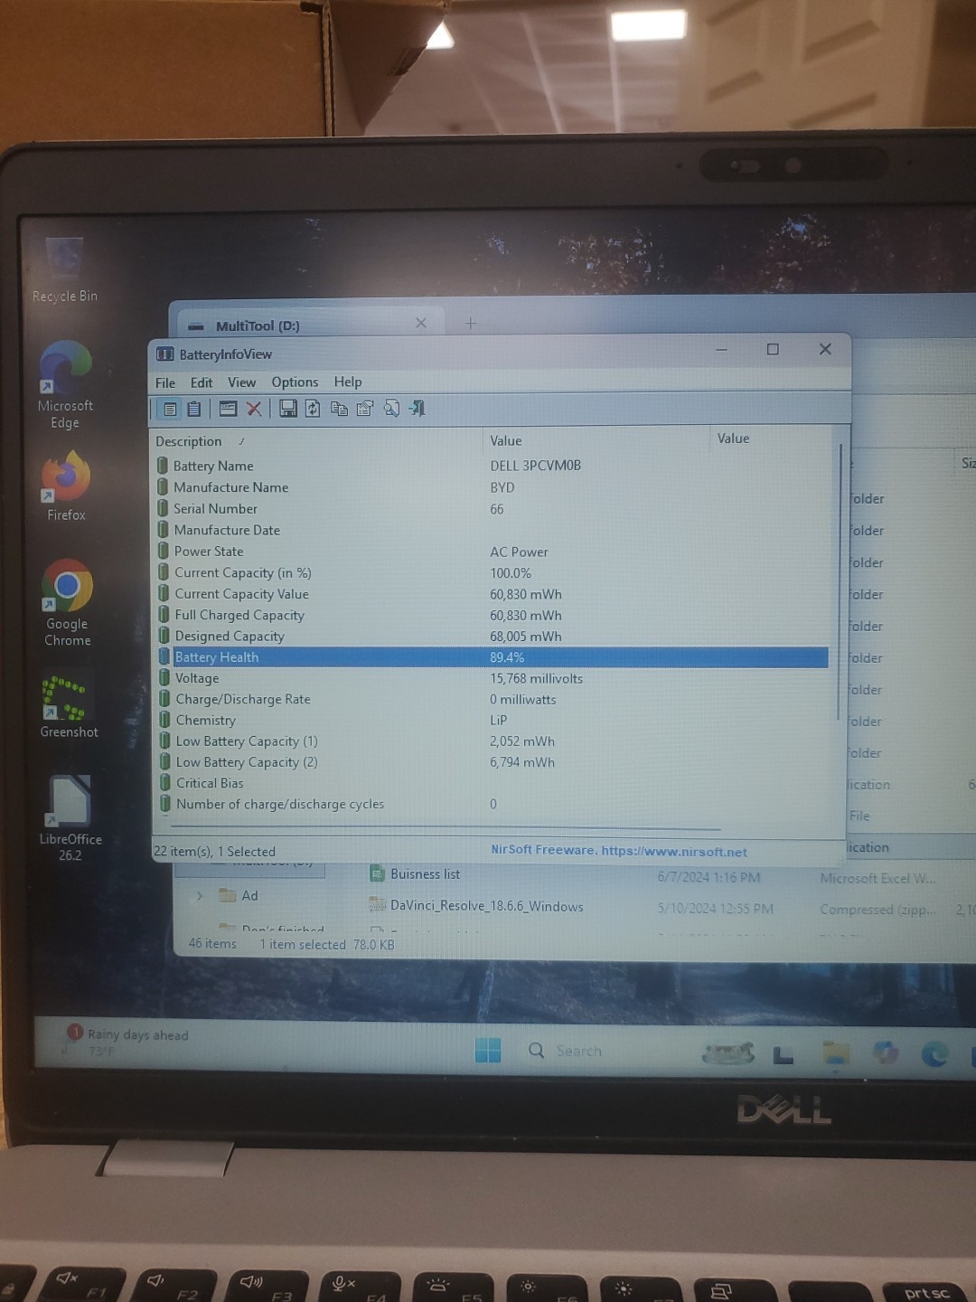The width and height of the screenshot is (976, 1302).
Task: Select the Voltage row
Action: [493, 678]
